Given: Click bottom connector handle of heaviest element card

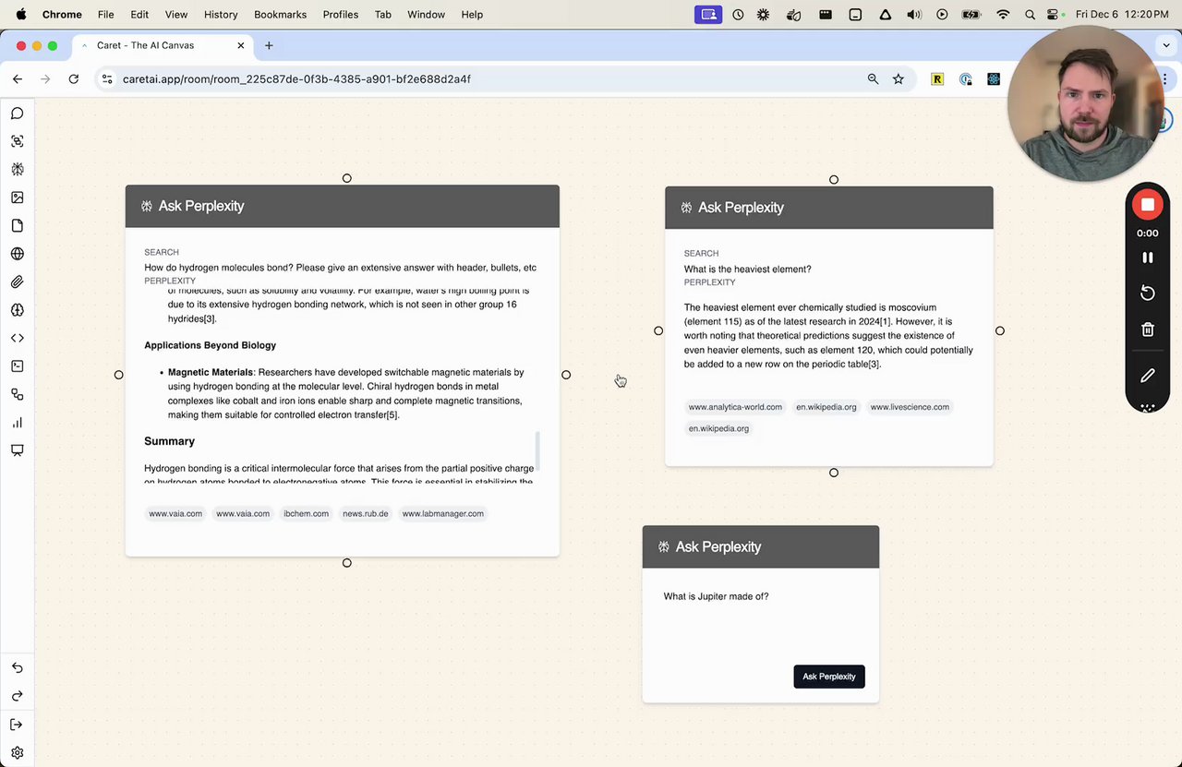Looking at the screenshot, I should click(x=834, y=473).
